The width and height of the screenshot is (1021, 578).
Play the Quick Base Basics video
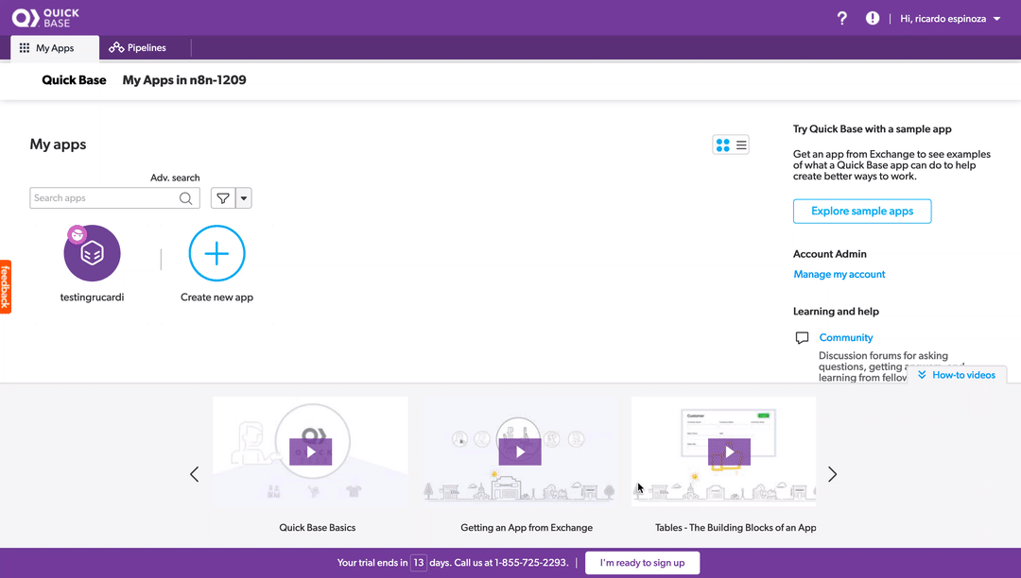310,452
